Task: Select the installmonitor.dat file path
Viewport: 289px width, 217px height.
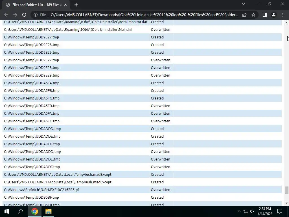Action: click(x=76, y=22)
